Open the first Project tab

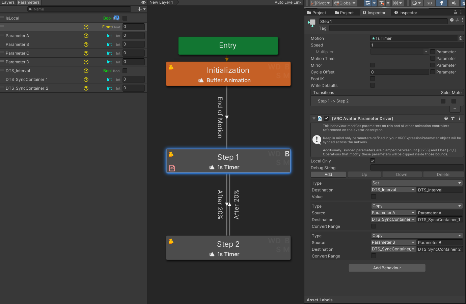[317, 12]
